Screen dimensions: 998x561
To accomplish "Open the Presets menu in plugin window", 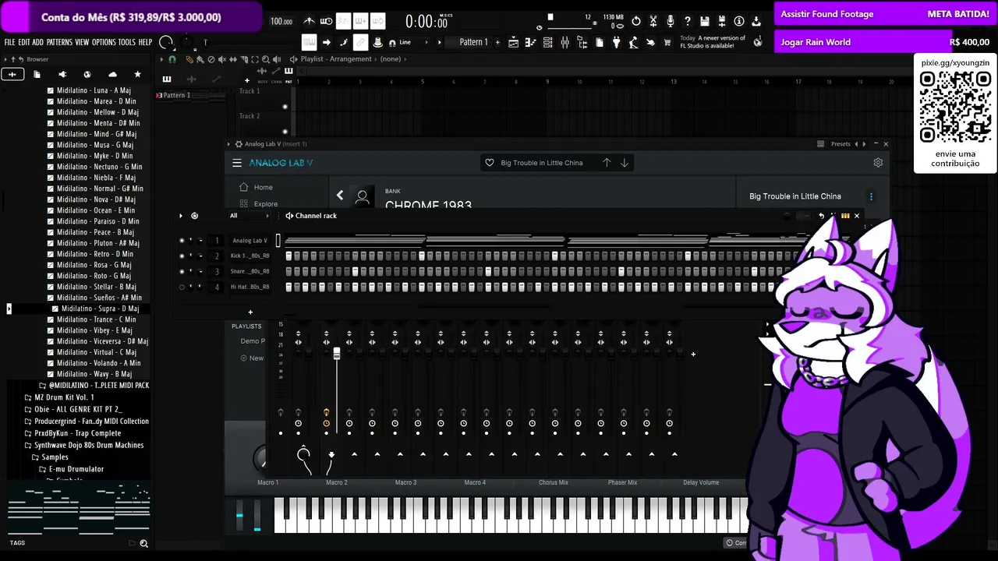I will [841, 144].
